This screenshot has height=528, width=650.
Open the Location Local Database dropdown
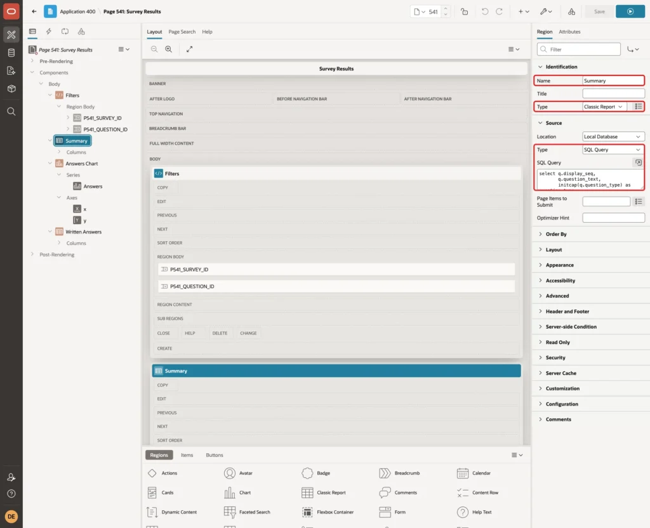[x=613, y=137]
